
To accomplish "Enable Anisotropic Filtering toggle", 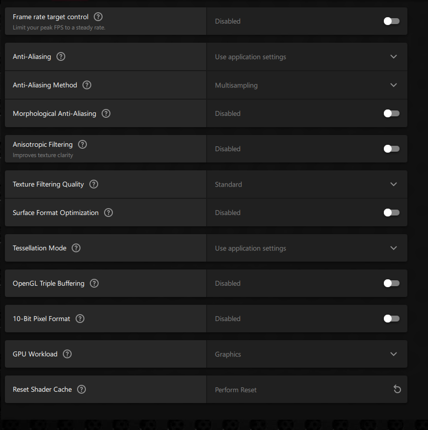I will click(391, 149).
